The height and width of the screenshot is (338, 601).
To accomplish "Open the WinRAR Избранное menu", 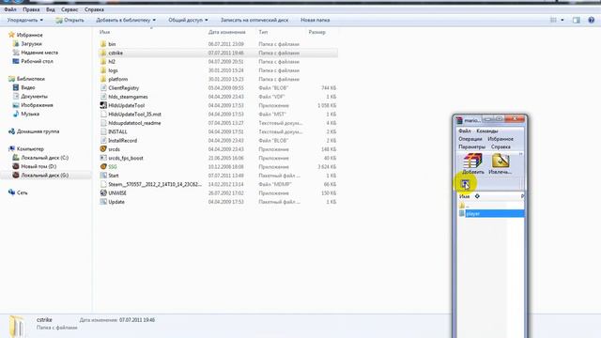I will point(501,139).
